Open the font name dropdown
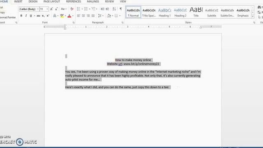This screenshot has width=263, height=148. pos(38,9)
